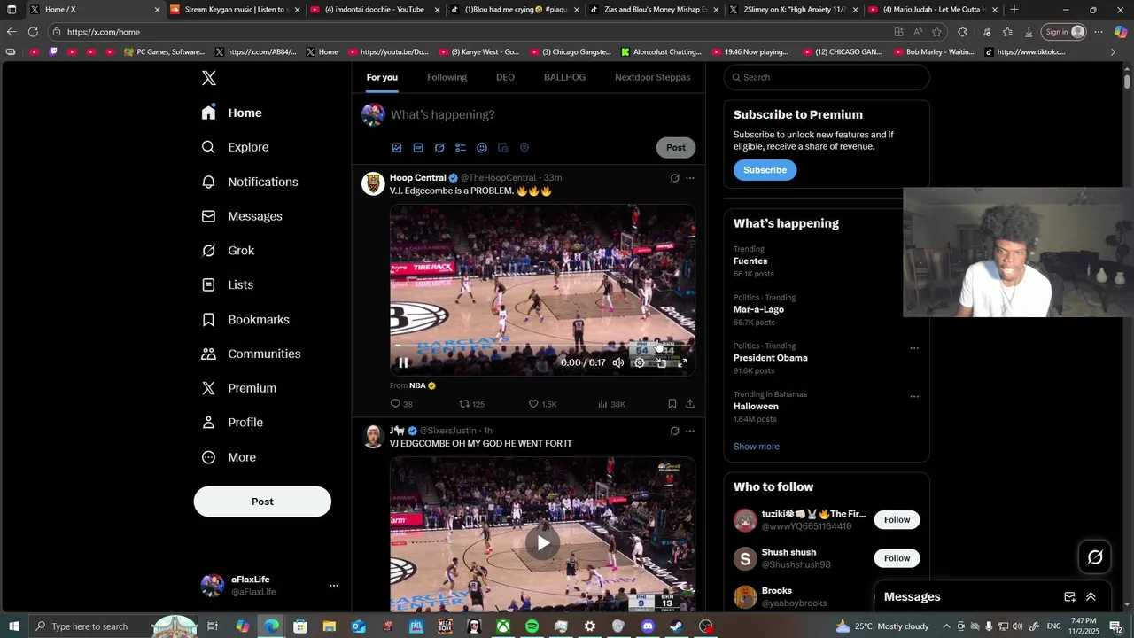Open Grok in the left sidebar
1134x638 pixels.
[x=229, y=251]
